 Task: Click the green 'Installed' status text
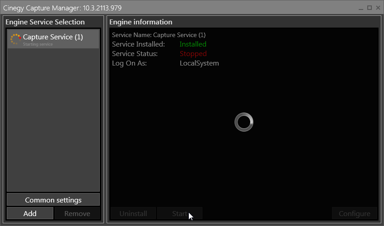click(193, 44)
